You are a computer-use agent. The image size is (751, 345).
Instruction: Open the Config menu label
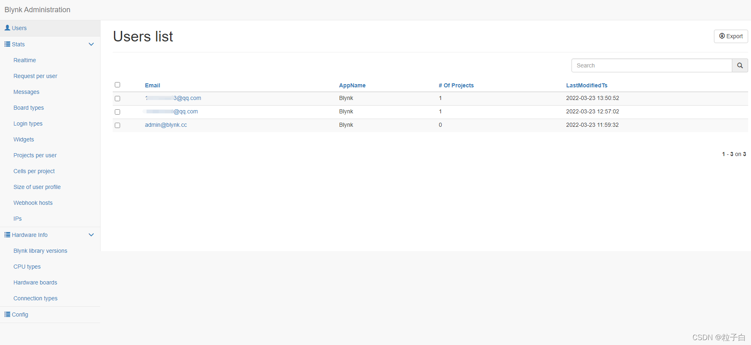point(20,315)
